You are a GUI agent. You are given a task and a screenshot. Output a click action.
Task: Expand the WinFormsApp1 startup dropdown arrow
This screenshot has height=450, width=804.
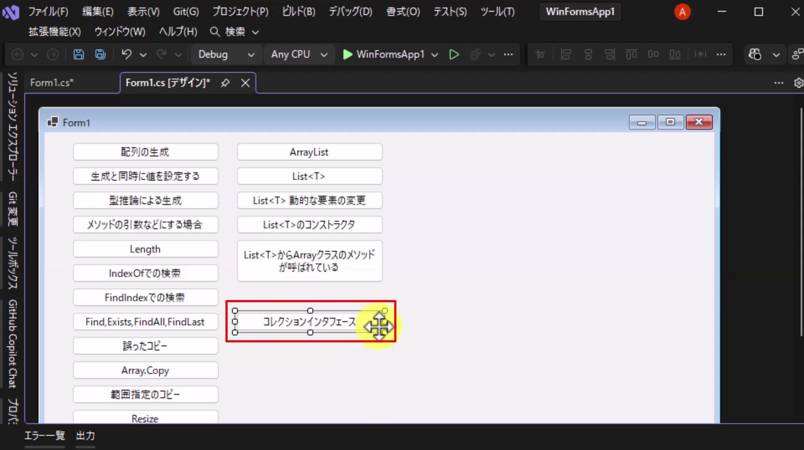435,55
